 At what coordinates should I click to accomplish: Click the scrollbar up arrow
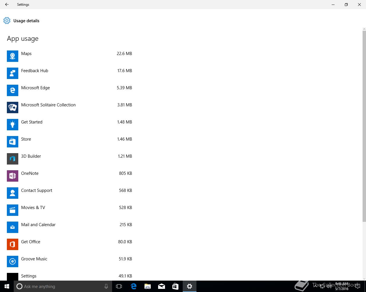pyautogui.click(x=364, y=29)
